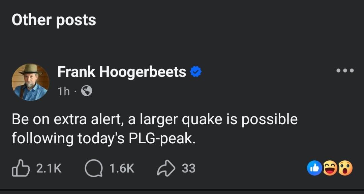Click the blue like reaction emoji
Screen dimensions: 364x194
314,168
